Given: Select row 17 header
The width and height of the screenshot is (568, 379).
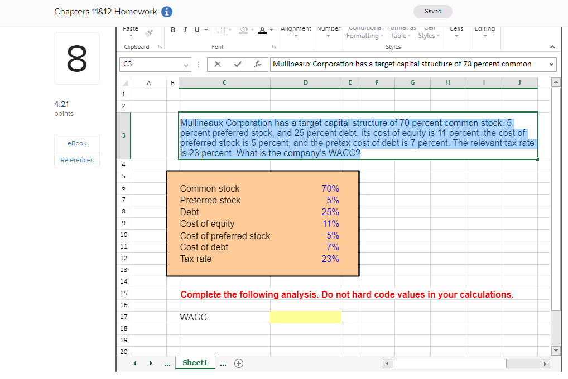Looking at the screenshot, I should point(123,317).
